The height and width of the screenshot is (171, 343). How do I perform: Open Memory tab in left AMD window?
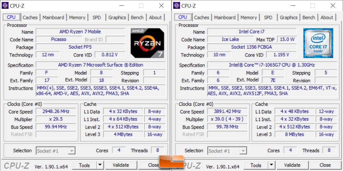(77, 17)
